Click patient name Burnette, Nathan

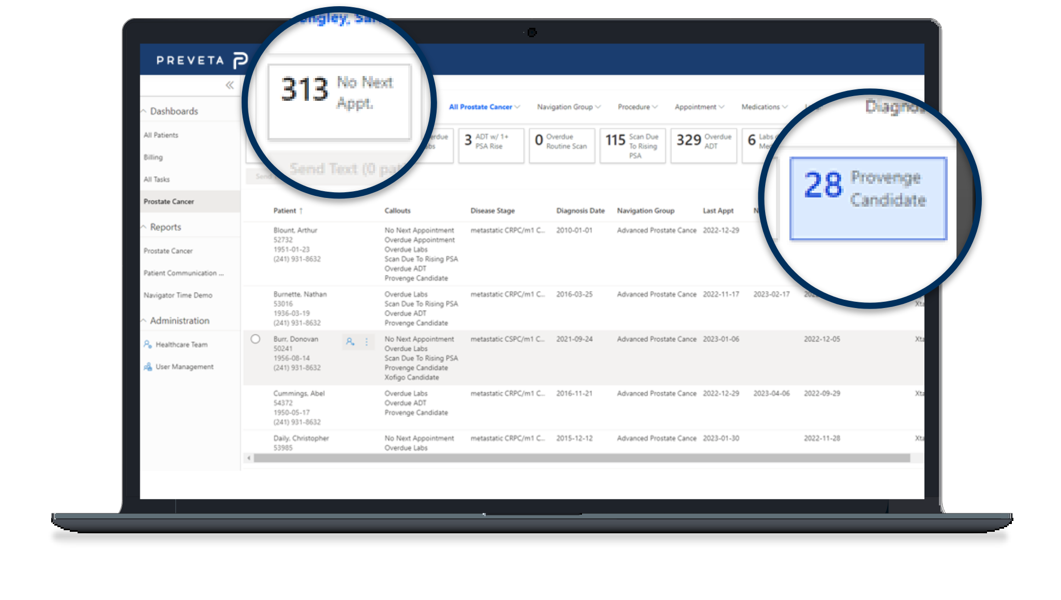[x=300, y=295]
